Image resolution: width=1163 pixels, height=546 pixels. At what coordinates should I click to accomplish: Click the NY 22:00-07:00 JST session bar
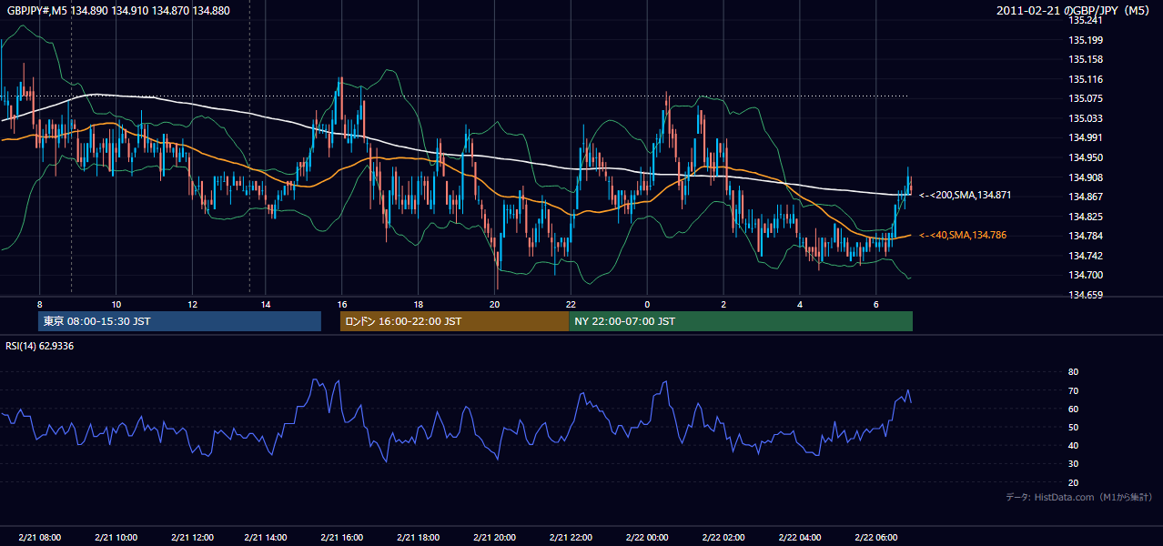coord(741,321)
